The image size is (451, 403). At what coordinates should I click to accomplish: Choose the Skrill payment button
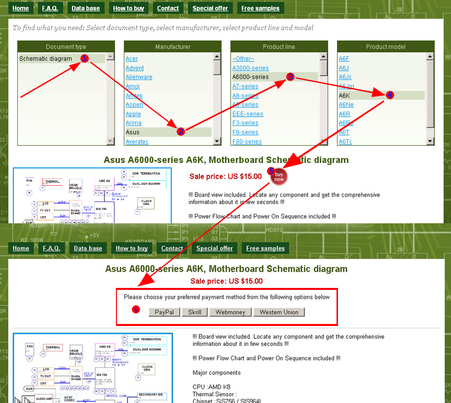[195, 312]
